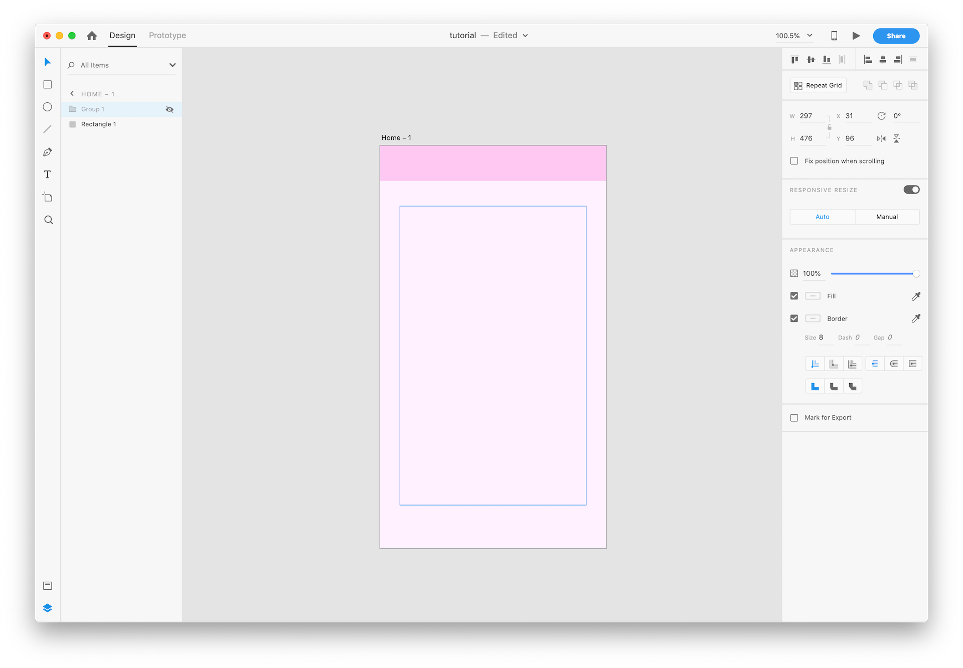
Task: Click the Share button
Action: (896, 36)
